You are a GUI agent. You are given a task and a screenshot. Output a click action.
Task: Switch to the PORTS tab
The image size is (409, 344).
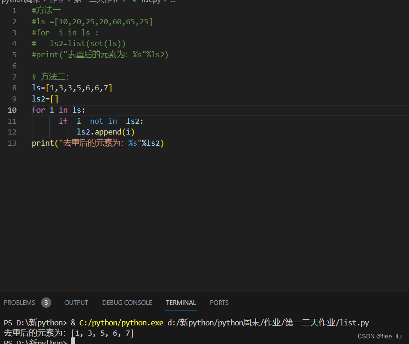[x=219, y=303]
